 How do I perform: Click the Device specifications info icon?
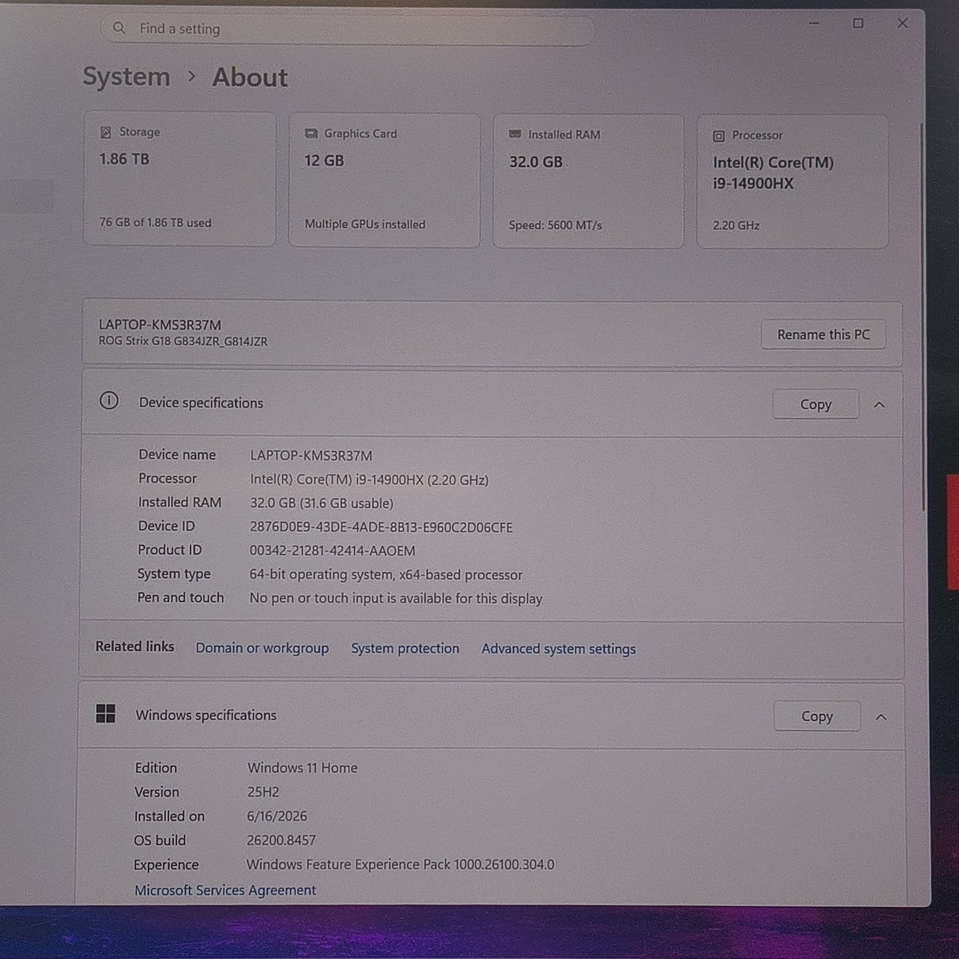coord(109,401)
